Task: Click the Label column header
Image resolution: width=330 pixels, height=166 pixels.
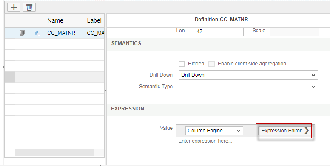Action: (94, 20)
